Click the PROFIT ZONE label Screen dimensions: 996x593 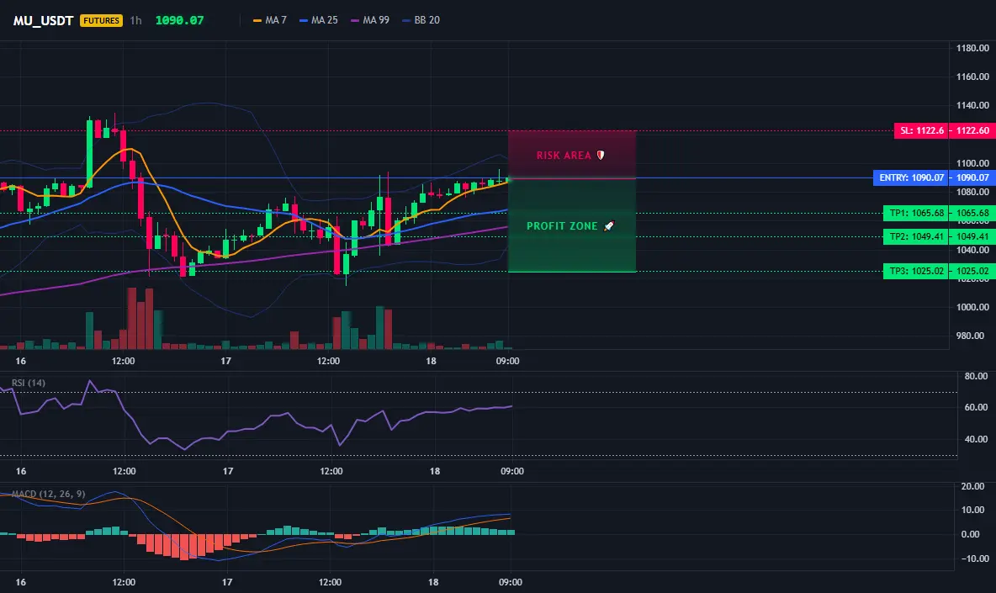pyautogui.click(x=562, y=226)
